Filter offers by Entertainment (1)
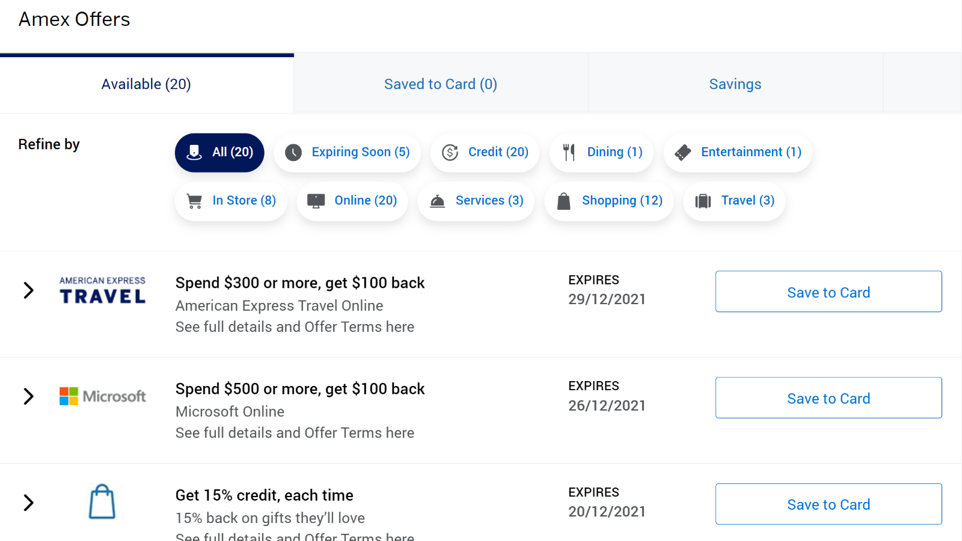The image size is (962, 541). click(738, 153)
